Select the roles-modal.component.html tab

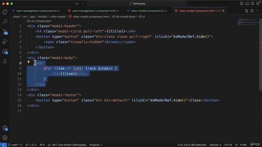(197, 11)
